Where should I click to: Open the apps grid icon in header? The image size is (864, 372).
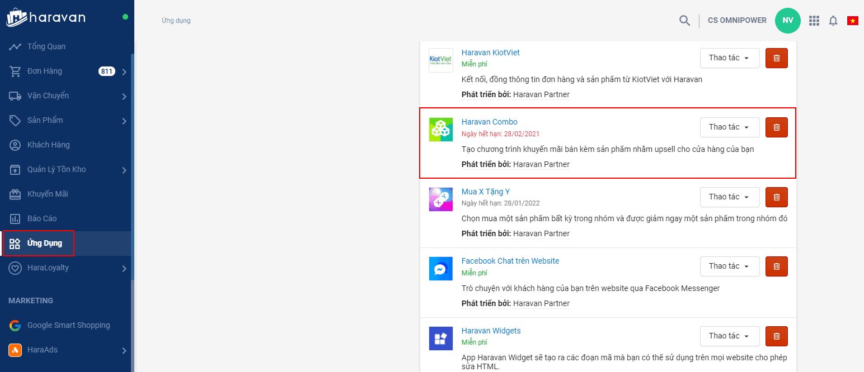[814, 21]
